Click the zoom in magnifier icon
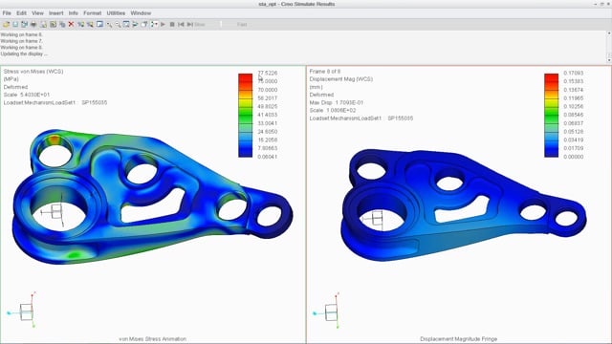 point(109,24)
